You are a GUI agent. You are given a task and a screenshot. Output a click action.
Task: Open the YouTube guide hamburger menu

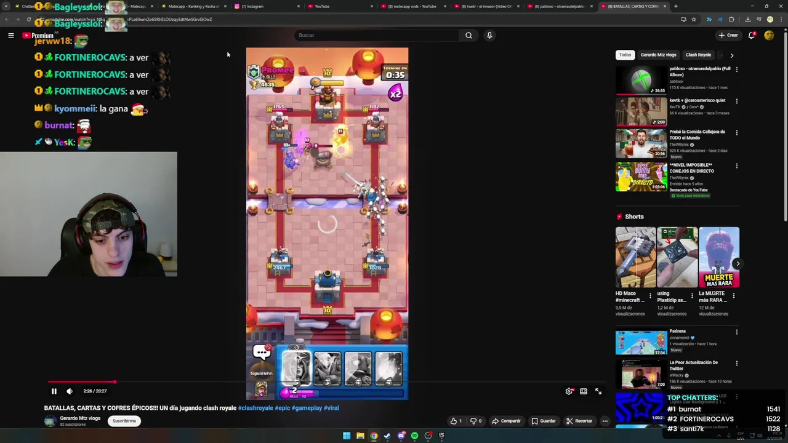point(11,36)
